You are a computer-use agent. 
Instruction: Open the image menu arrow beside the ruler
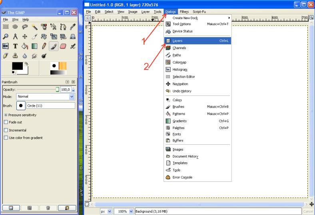(x=88, y=18)
